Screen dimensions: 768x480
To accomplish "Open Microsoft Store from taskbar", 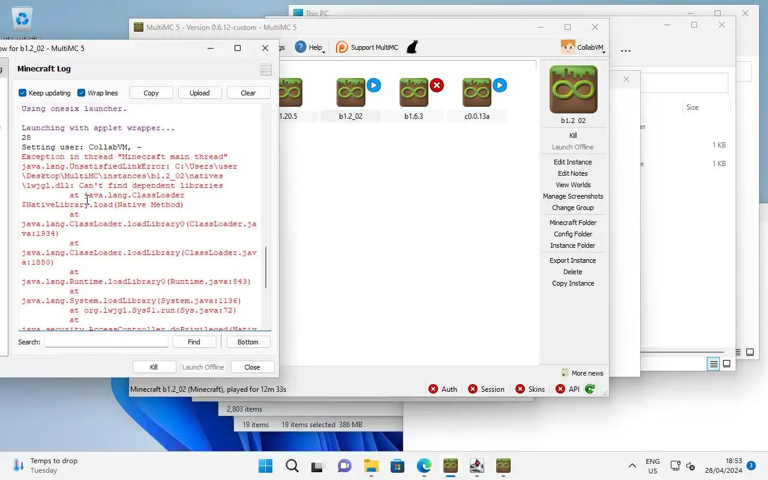I will 397,466.
